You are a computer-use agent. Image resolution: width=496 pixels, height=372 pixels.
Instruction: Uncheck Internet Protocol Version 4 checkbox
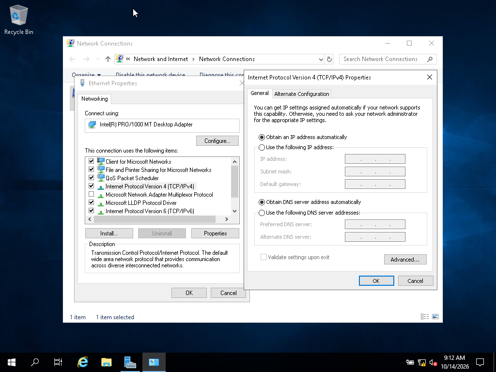click(x=92, y=186)
